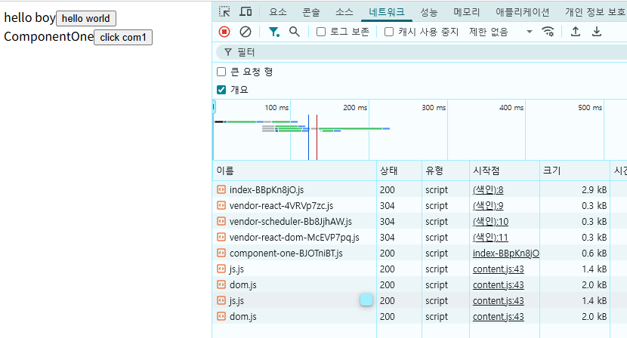Click script icon beside vendor-scheduler-Bb8JjhAW.js
This screenshot has height=338, width=627.
pos(221,221)
